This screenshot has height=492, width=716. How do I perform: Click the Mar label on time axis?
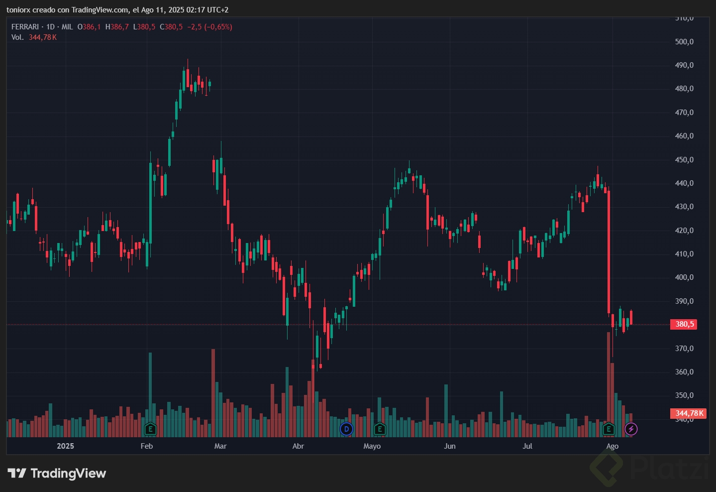coord(220,446)
